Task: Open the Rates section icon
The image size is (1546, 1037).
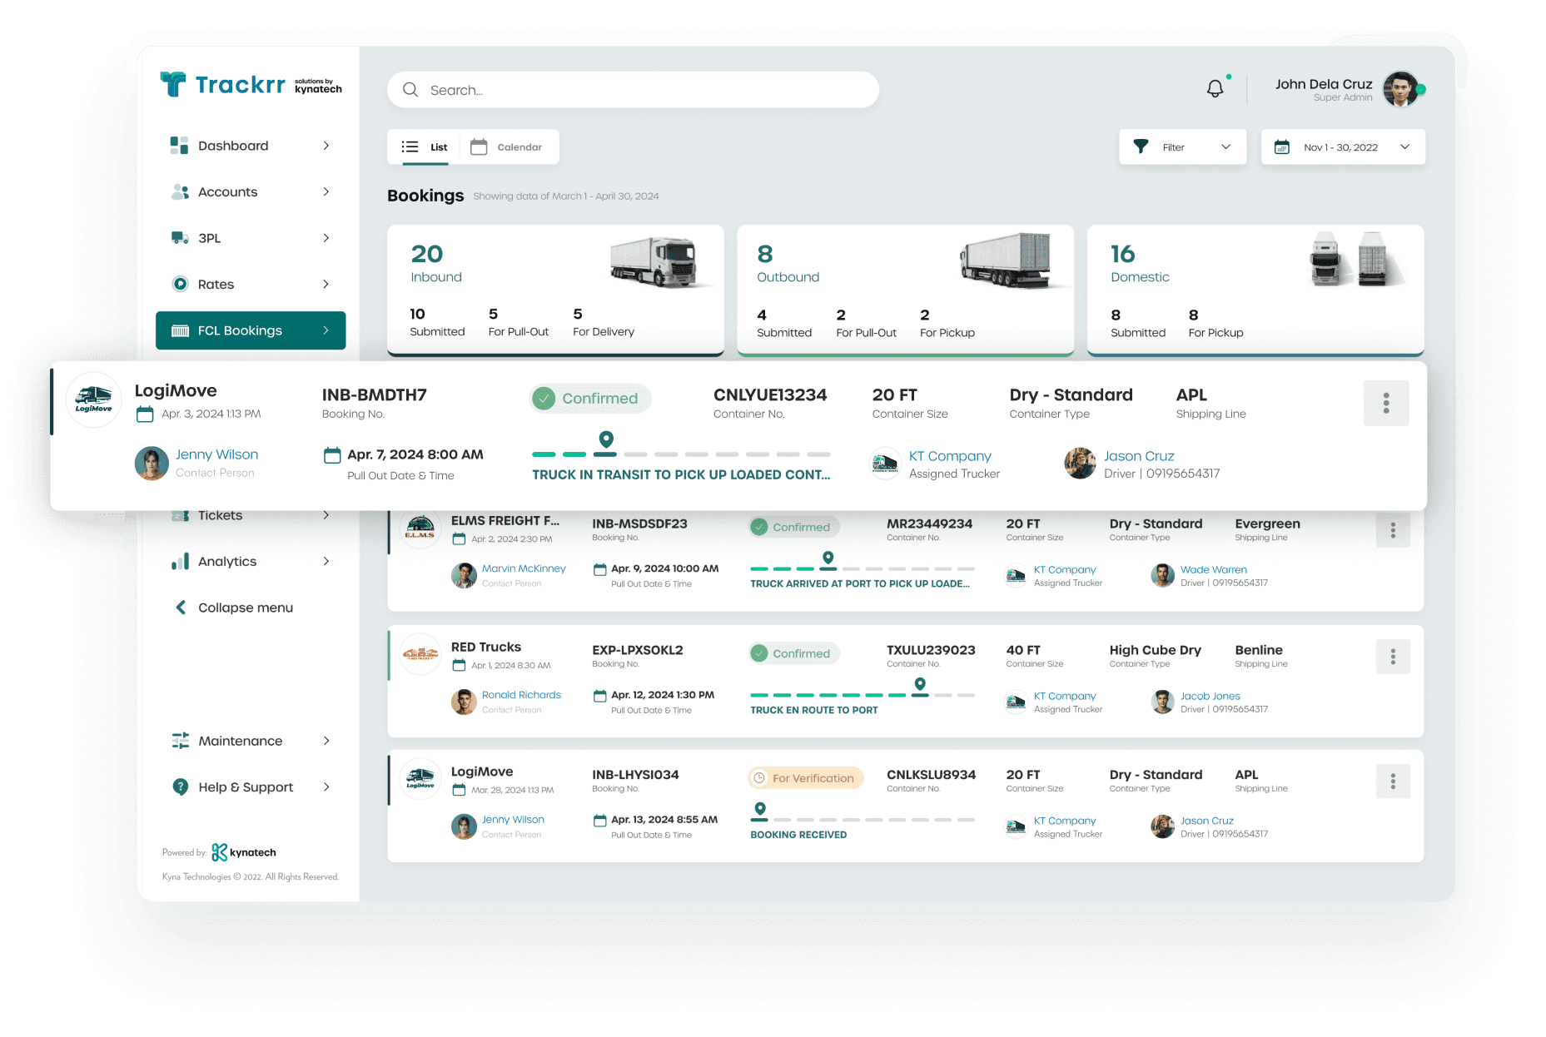Action: click(180, 284)
